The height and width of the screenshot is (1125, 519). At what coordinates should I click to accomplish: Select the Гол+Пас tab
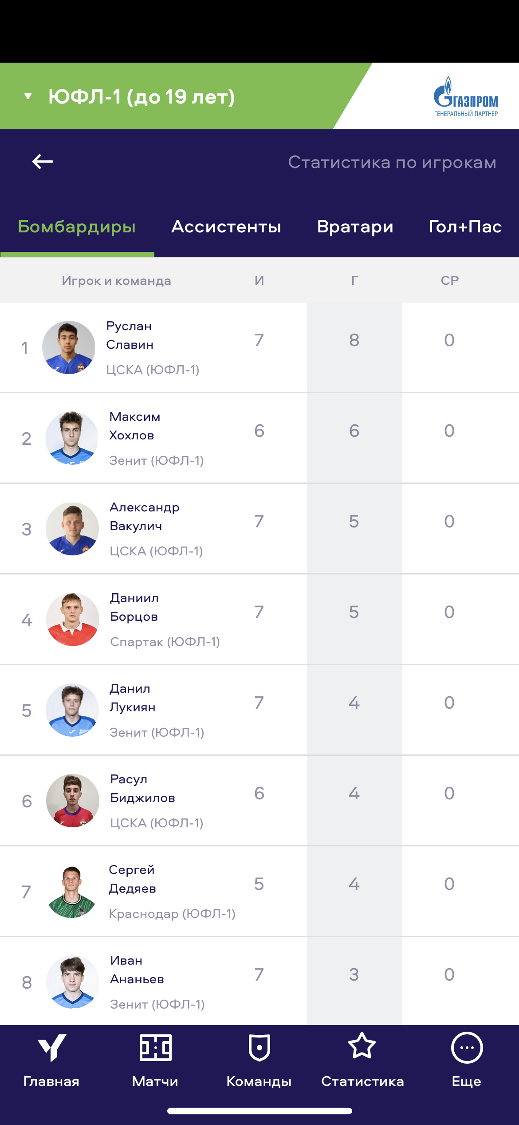465,227
